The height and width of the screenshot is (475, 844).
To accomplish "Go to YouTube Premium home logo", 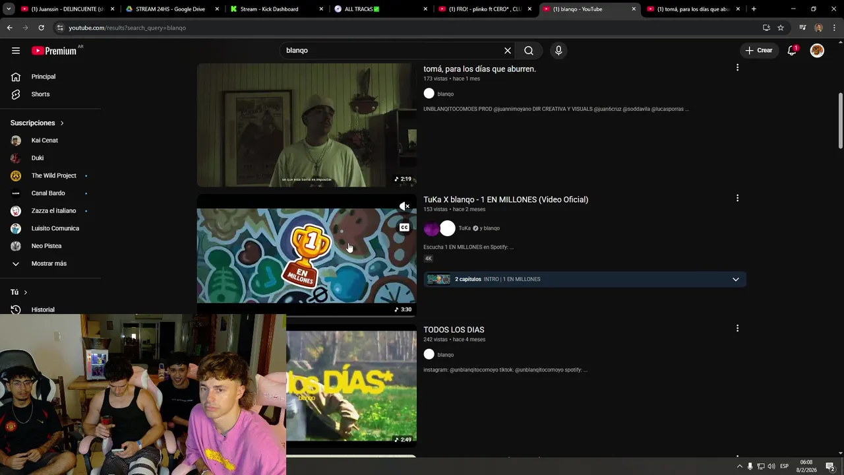I will click(x=54, y=51).
